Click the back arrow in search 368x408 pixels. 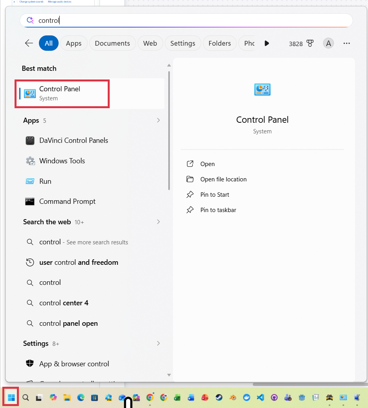click(x=29, y=43)
